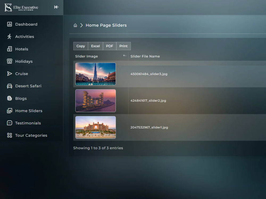
Task: Open the Burj Khalifa slider thumbnail
Action: coord(95,74)
